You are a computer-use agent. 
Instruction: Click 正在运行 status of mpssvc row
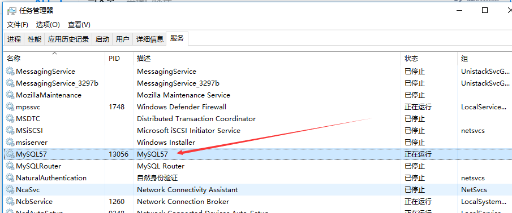418,106
